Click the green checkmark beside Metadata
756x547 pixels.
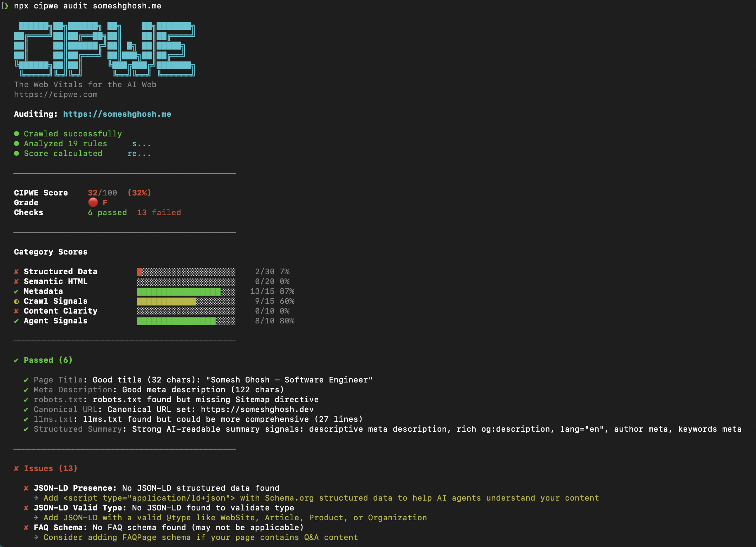point(16,291)
